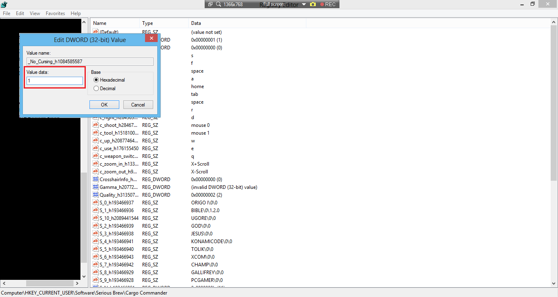
Task: Open the File menu
Action: [x=7, y=13]
